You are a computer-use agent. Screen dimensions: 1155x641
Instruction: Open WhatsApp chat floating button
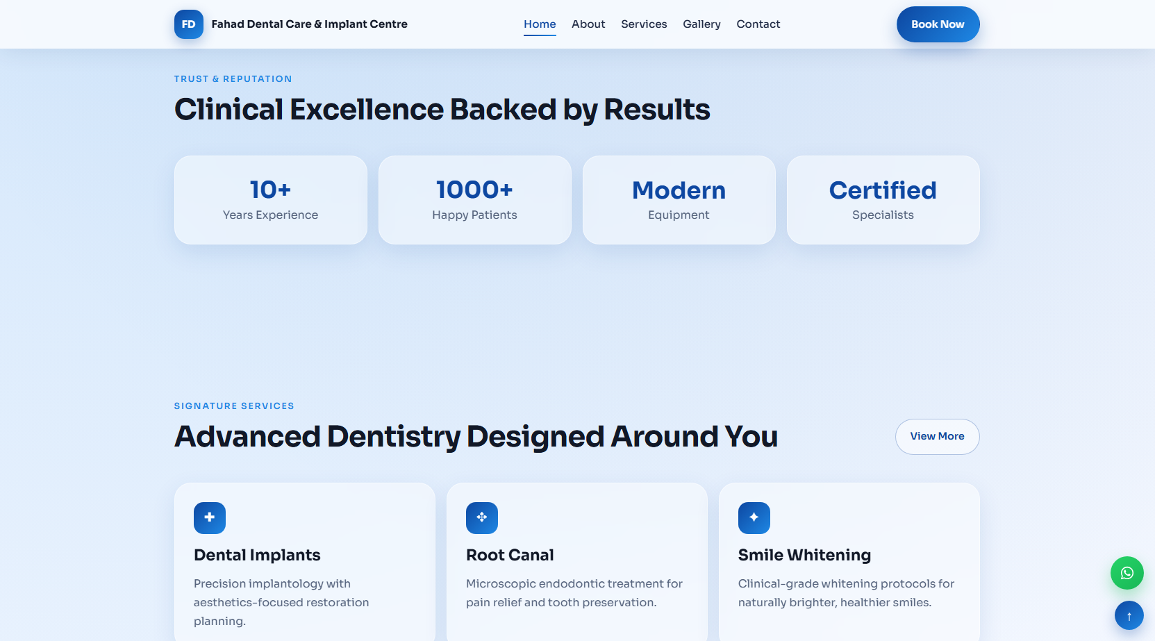[1127, 573]
